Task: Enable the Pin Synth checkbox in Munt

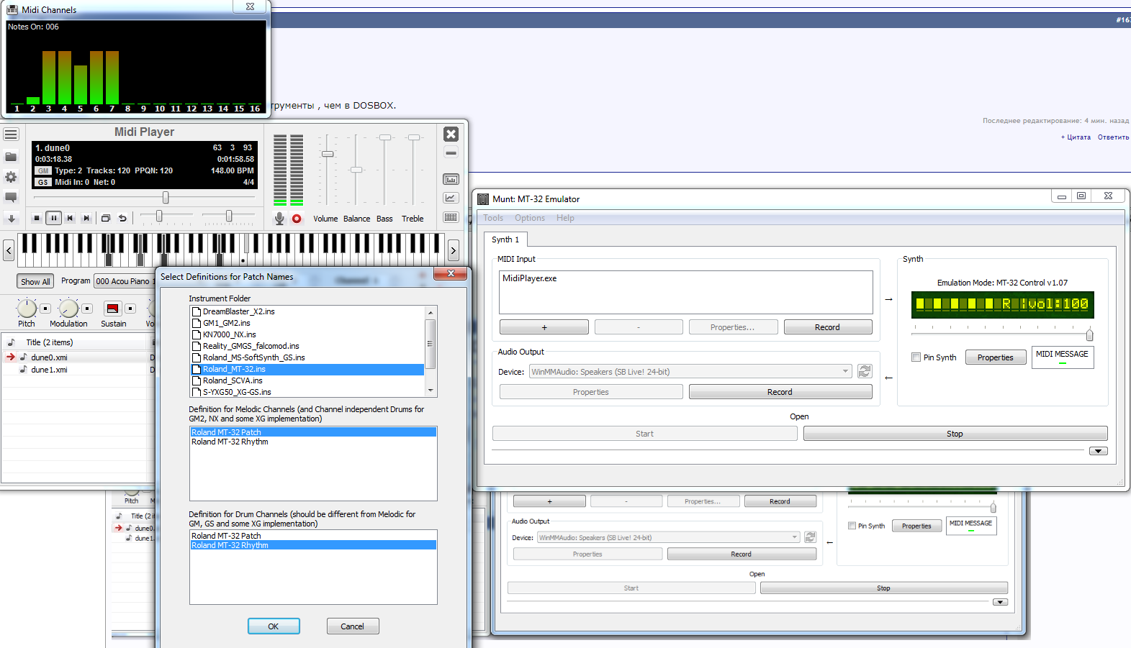Action: point(916,357)
